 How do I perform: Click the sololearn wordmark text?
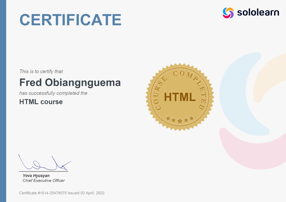coord(258,12)
